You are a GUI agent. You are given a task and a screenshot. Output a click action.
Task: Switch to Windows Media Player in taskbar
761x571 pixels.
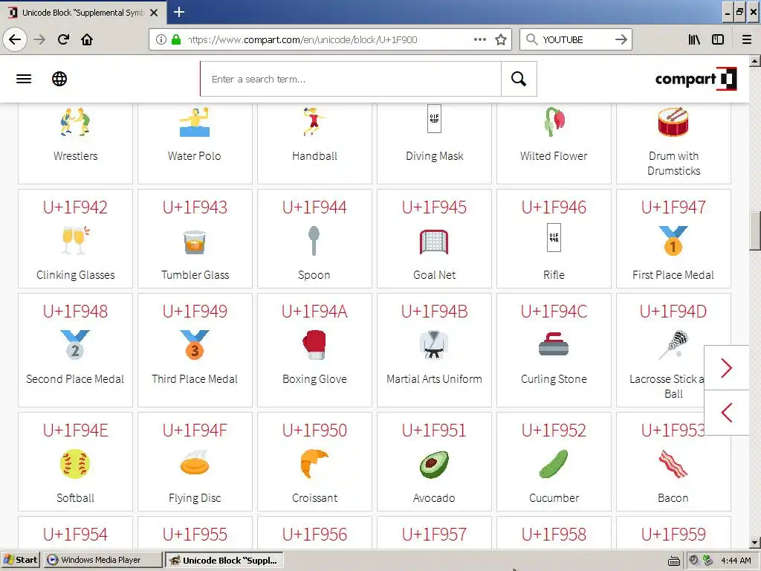[x=103, y=560]
